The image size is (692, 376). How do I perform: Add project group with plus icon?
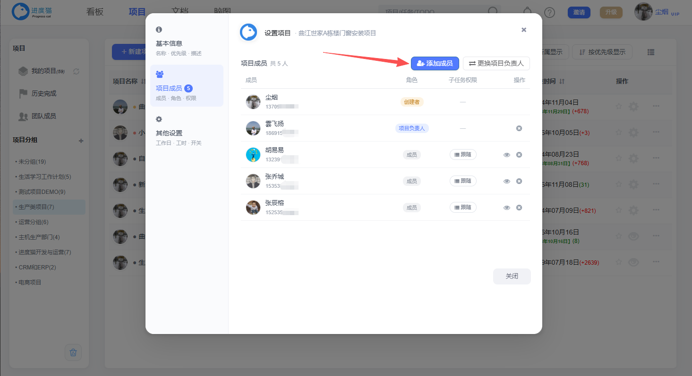tap(81, 141)
